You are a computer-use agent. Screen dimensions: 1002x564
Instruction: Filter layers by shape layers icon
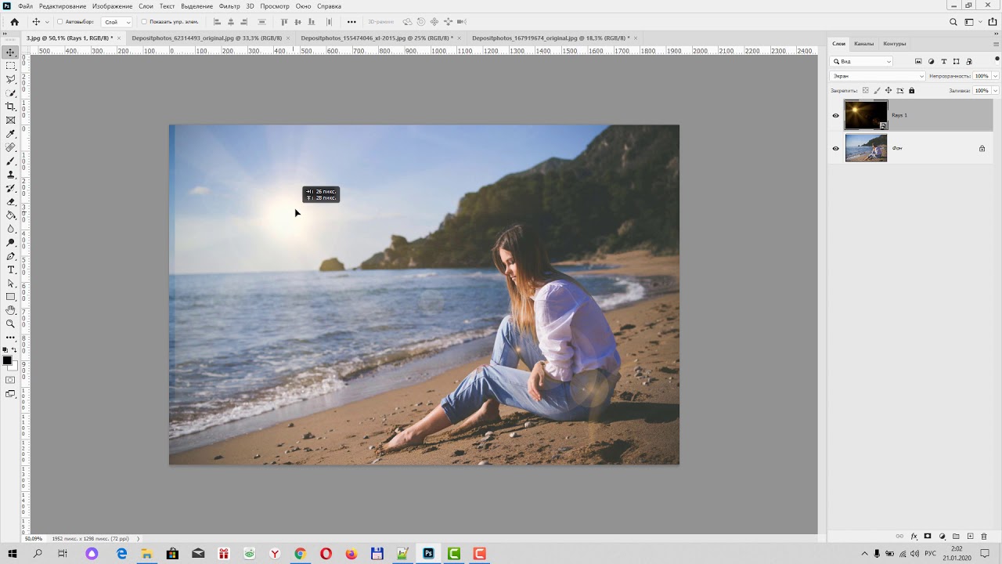pos(956,61)
